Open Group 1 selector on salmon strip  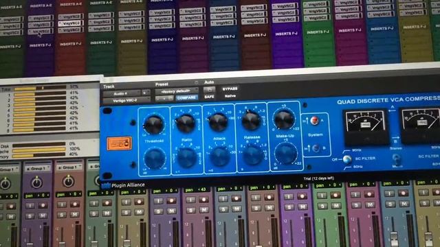point(69,167)
